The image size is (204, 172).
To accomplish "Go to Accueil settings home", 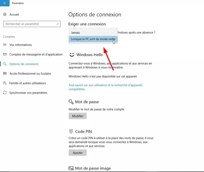I will [14, 14].
